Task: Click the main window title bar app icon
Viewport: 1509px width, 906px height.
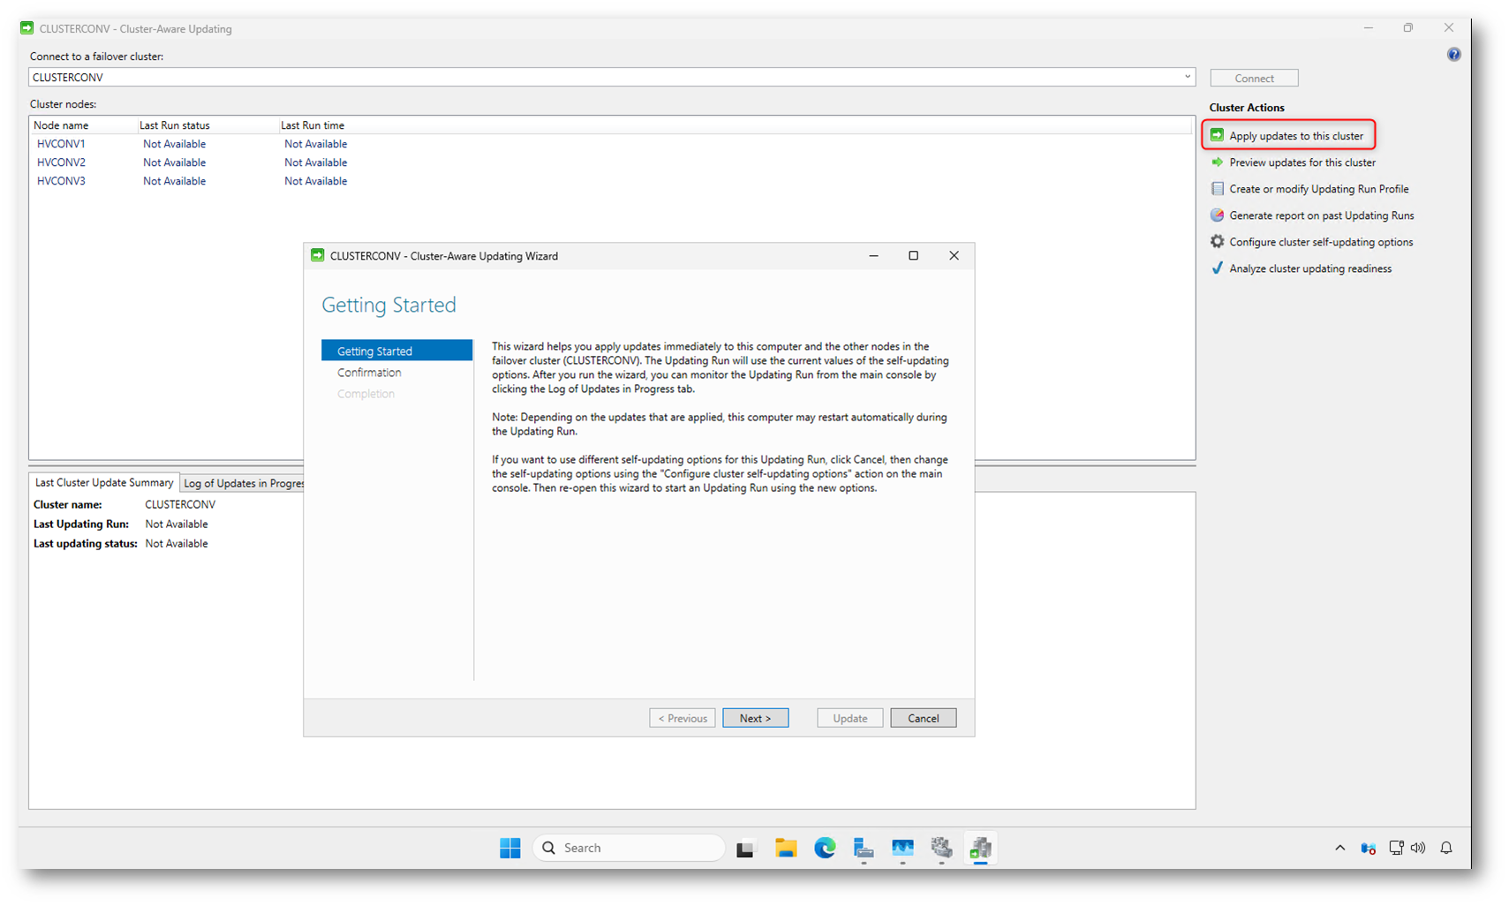Action: (x=26, y=28)
